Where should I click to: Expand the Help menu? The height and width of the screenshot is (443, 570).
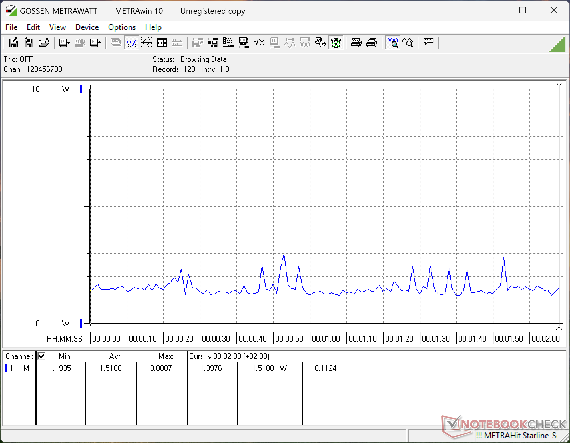[153, 27]
